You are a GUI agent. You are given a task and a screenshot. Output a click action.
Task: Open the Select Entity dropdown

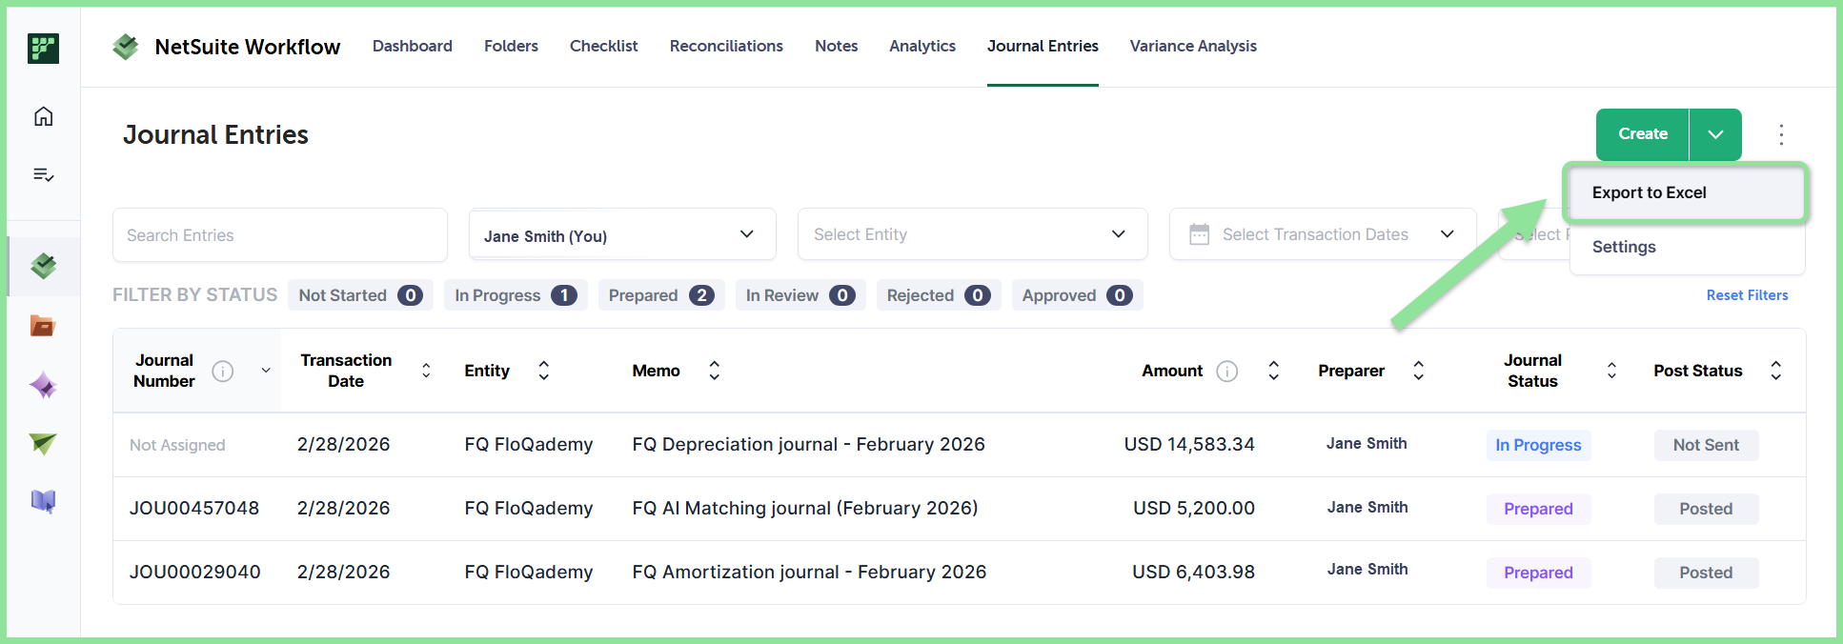click(972, 234)
